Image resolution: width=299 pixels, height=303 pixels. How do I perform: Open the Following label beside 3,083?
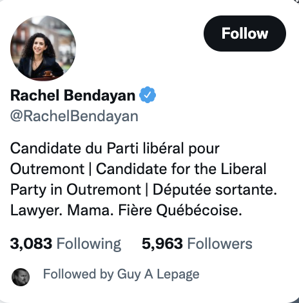[89, 244]
